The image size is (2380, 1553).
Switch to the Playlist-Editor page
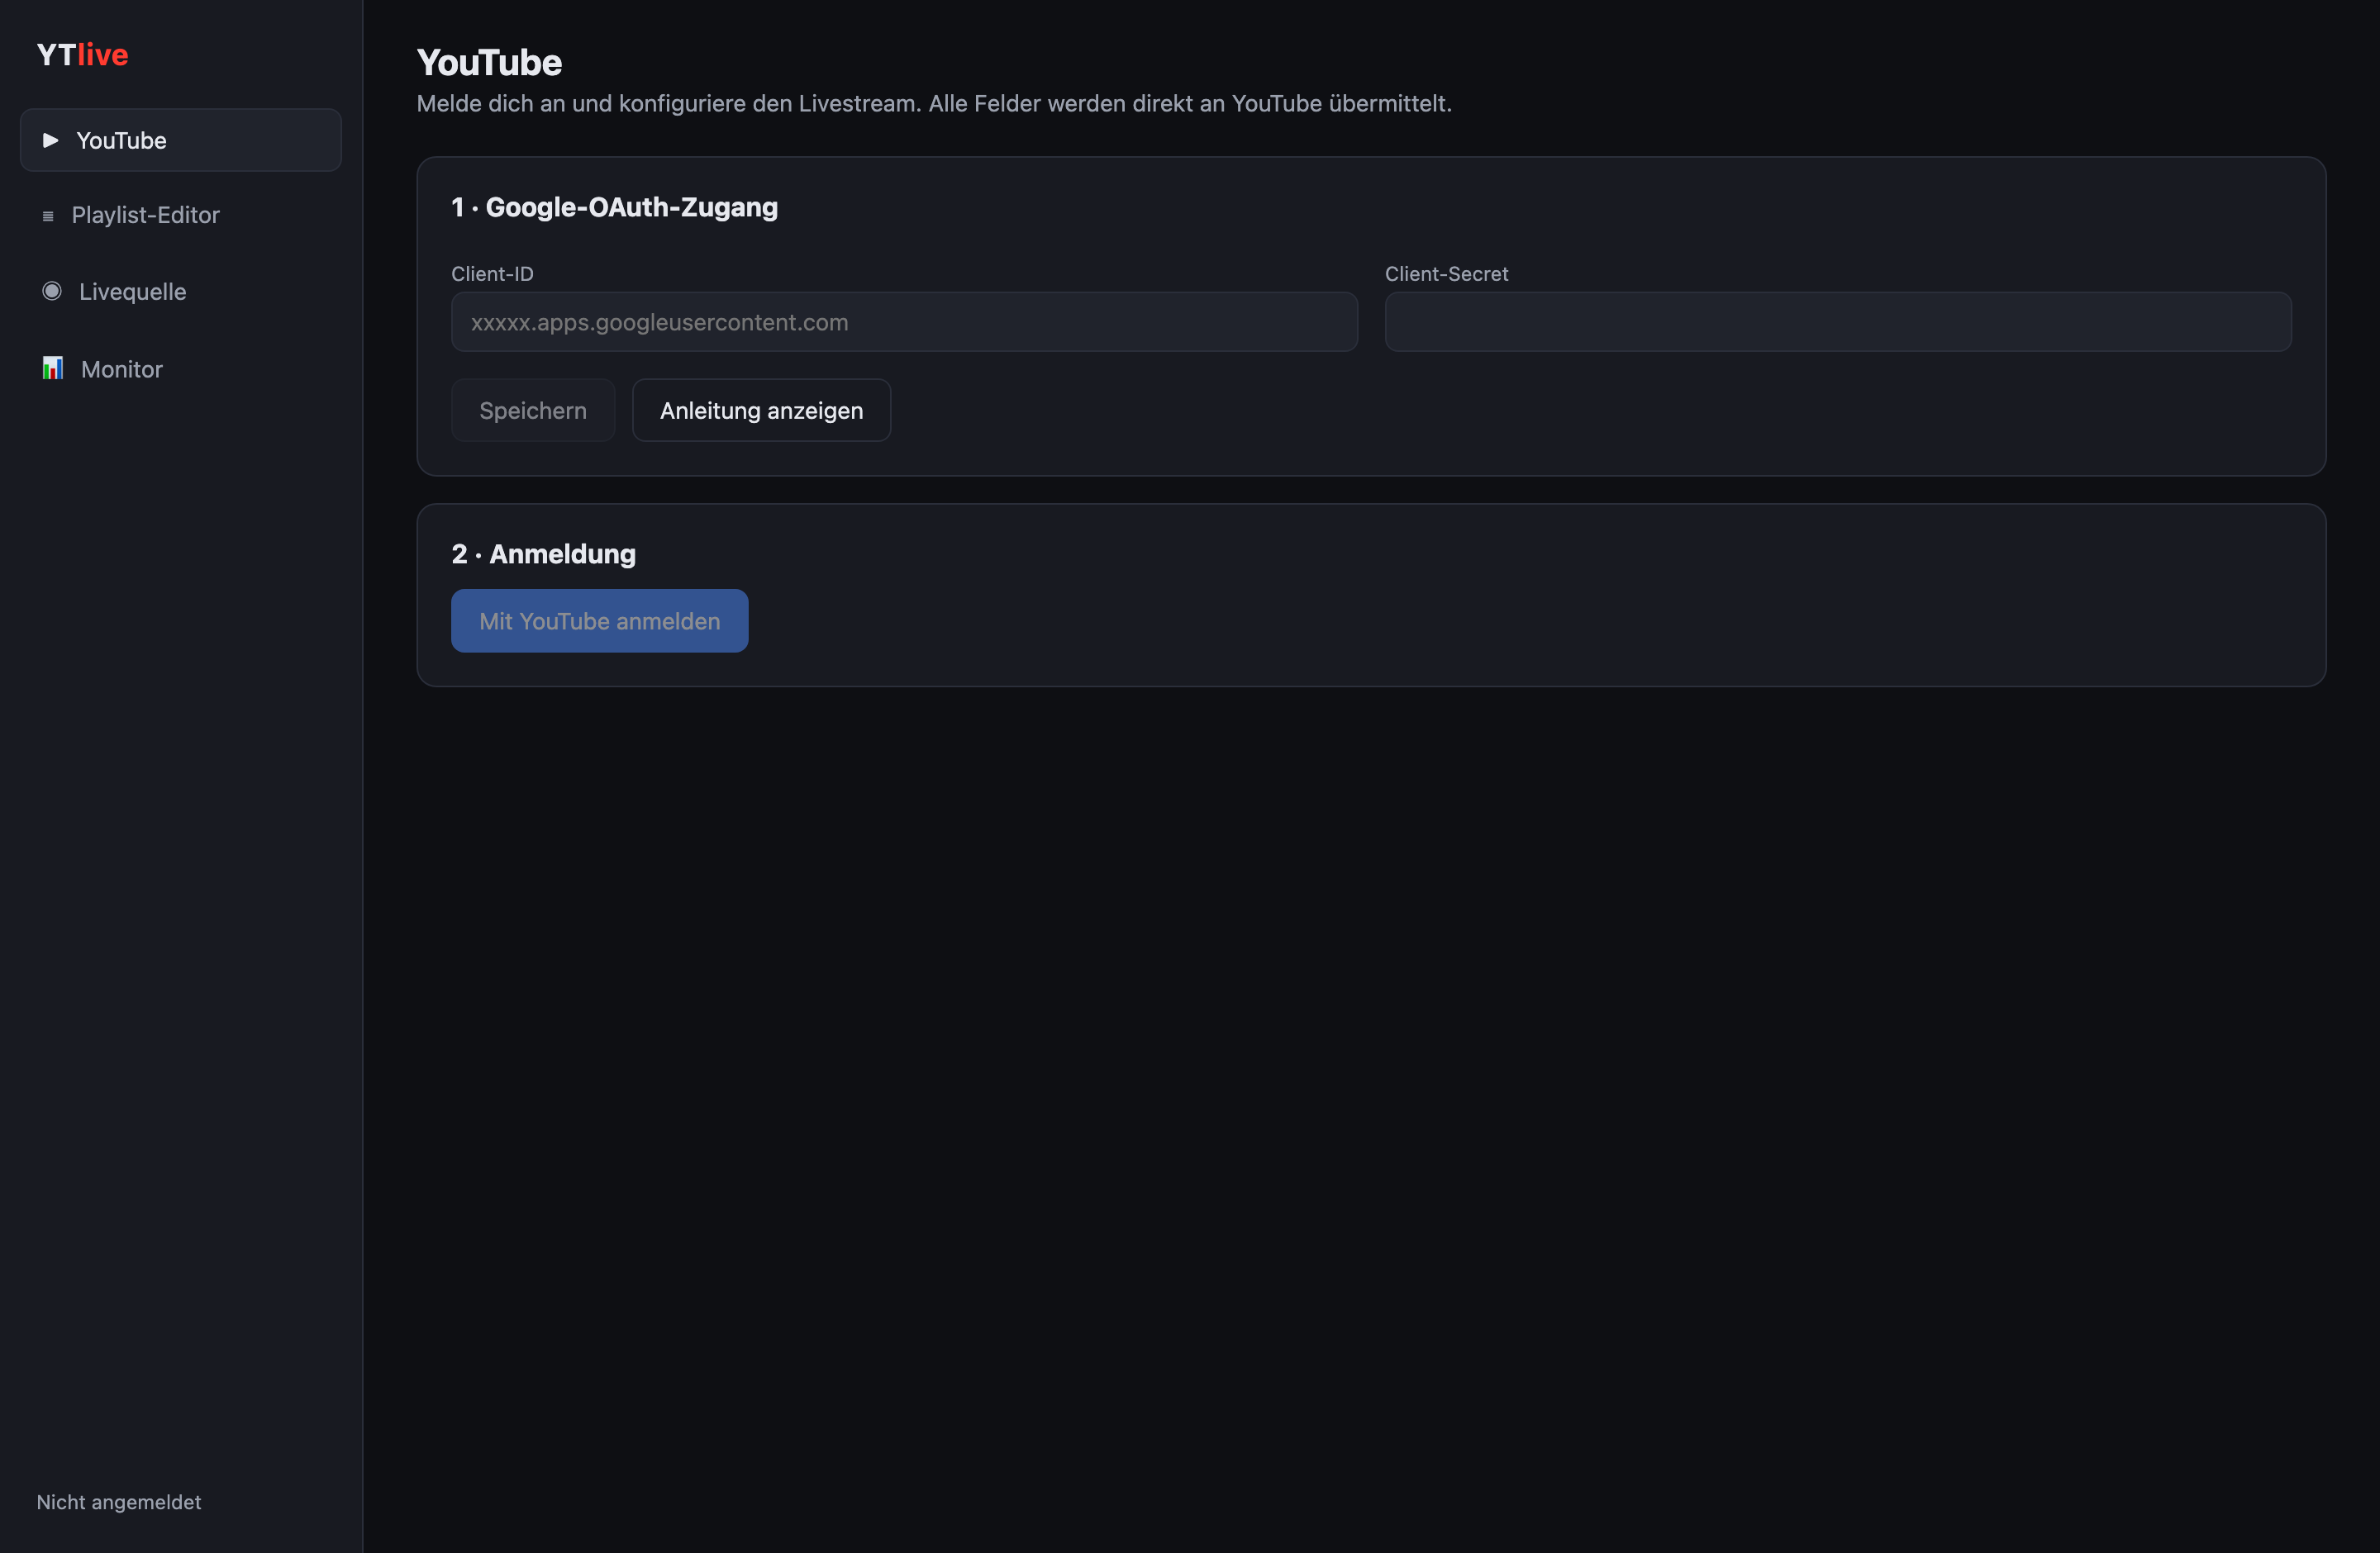(181, 215)
